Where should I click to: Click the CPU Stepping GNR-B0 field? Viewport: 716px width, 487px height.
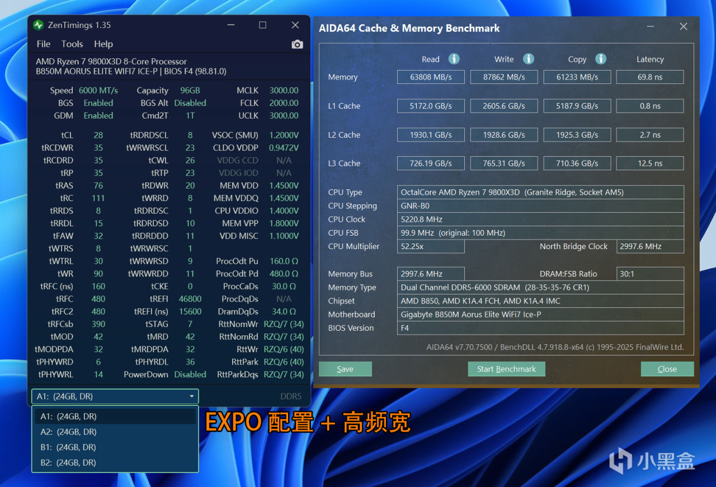[540, 205]
